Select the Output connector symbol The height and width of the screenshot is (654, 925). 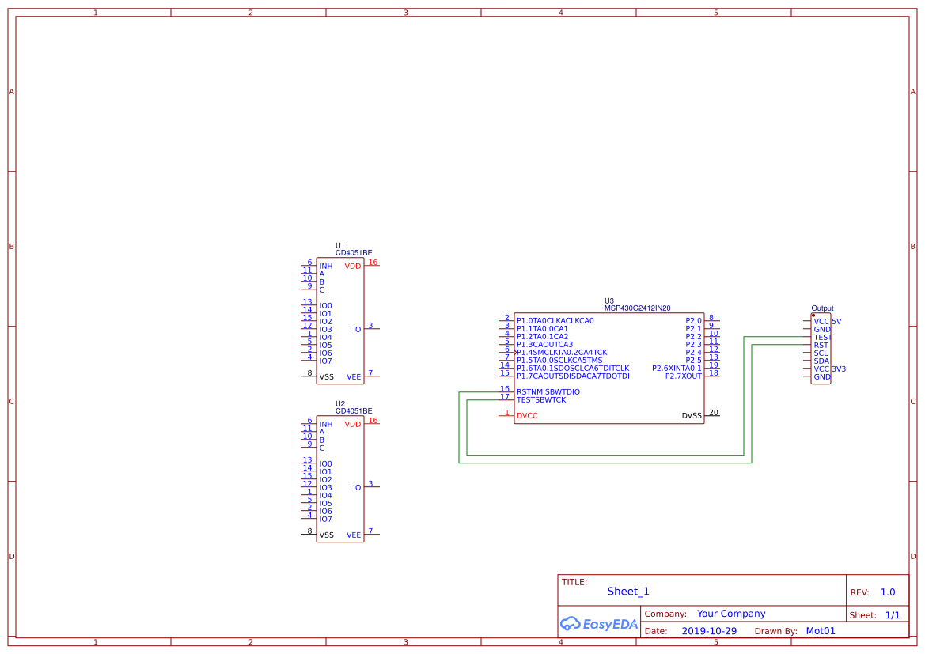click(x=821, y=348)
